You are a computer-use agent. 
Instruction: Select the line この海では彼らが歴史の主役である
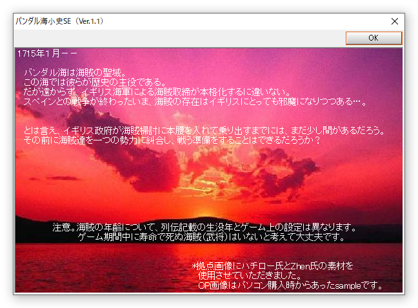[94, 82]
